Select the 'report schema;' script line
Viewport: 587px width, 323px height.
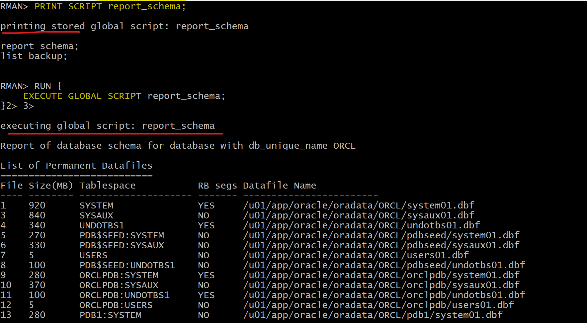[x=40, y=46]
